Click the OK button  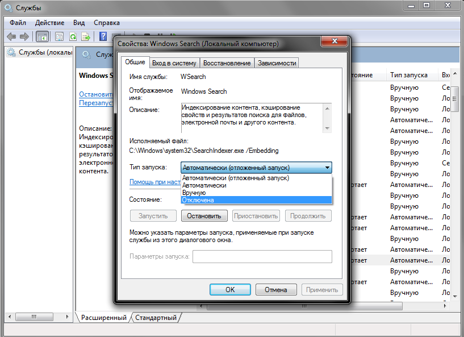(230, 290)
